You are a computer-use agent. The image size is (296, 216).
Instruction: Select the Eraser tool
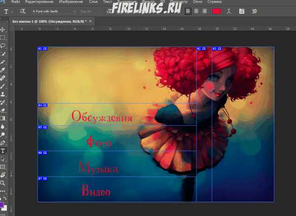click(x=2, y=110)
